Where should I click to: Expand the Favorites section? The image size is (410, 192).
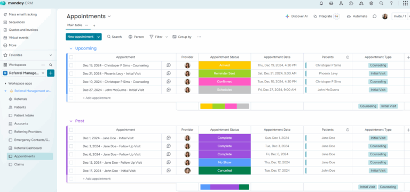[51, 55]
